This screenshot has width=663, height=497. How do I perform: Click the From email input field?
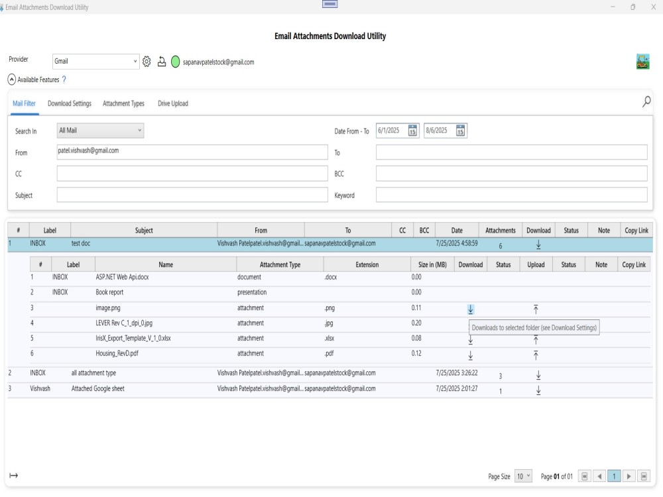pos(192,152)
